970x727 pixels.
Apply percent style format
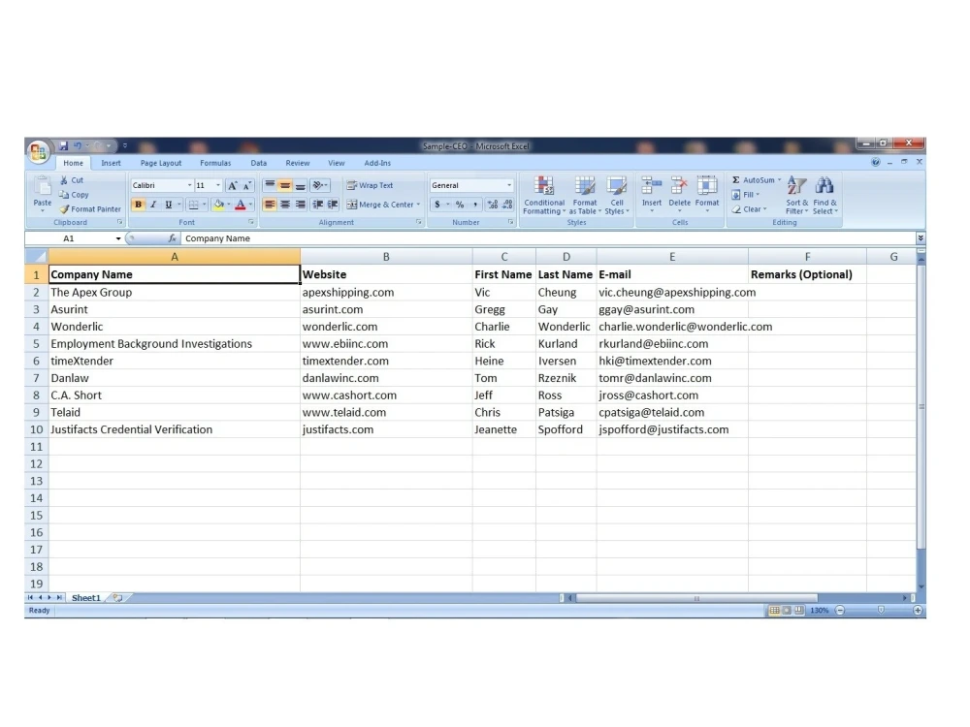coord(460,205)
